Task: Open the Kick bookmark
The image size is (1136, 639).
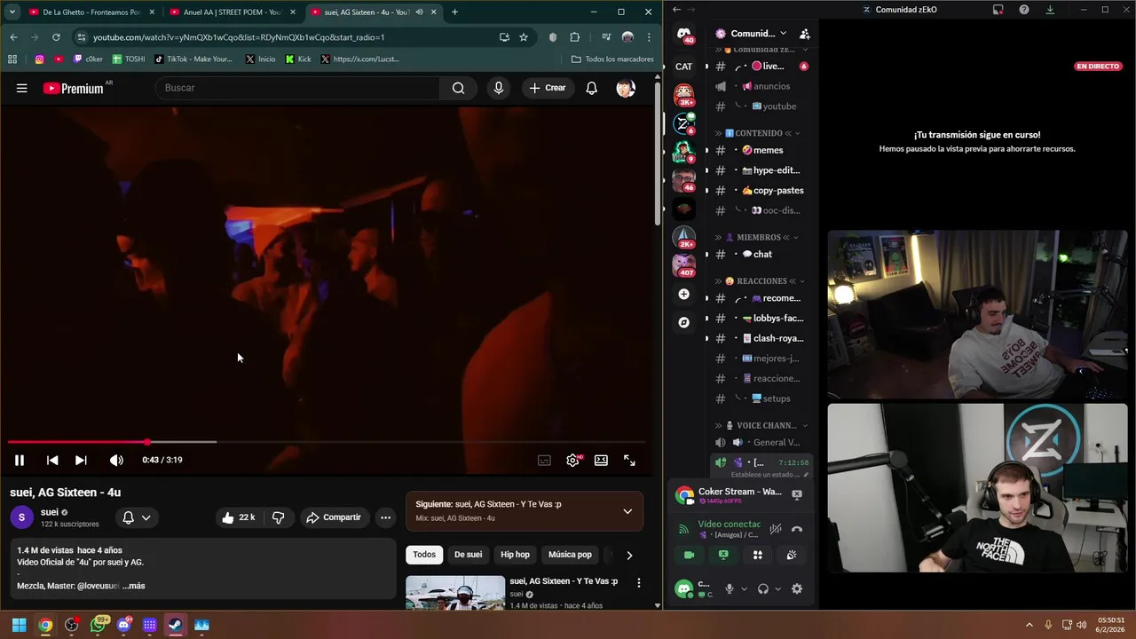Action: [298, 59]
